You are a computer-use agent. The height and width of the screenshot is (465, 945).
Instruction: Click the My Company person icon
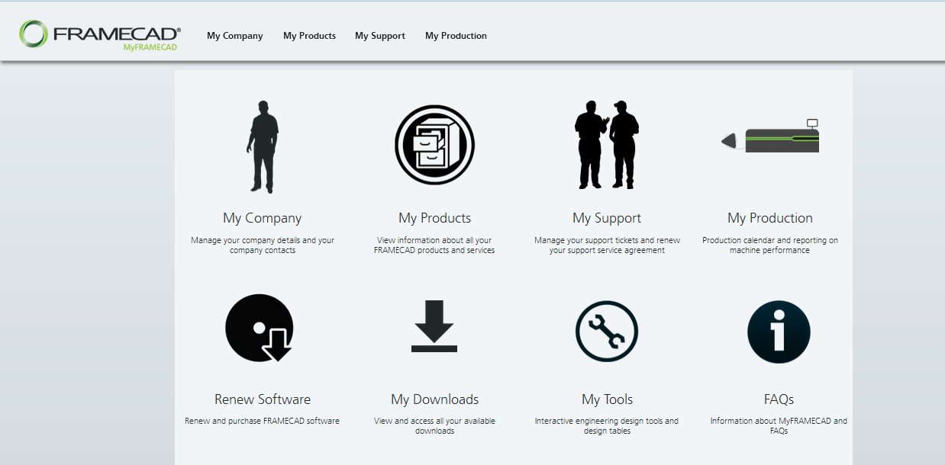(263, 145)
